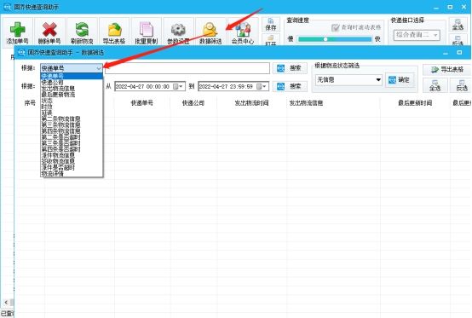
Task: Select 第四条物流信息 in the dropdown list
Action: pyautogui.click(x=72, y=131)
